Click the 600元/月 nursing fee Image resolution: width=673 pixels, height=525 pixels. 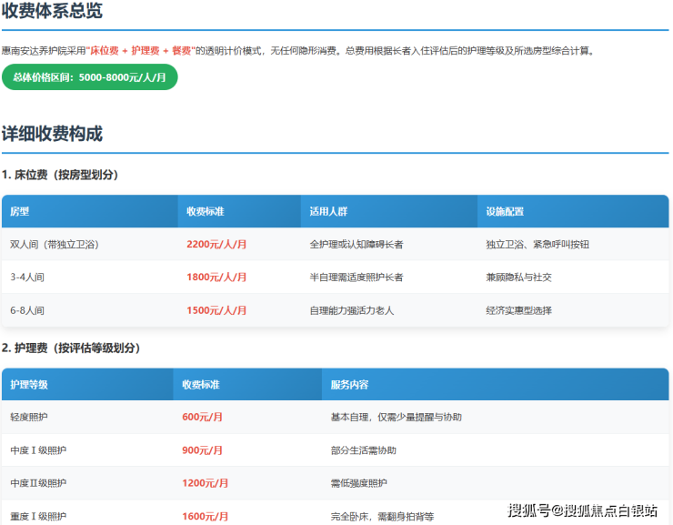pyautogui.click(x=203, y=417)
